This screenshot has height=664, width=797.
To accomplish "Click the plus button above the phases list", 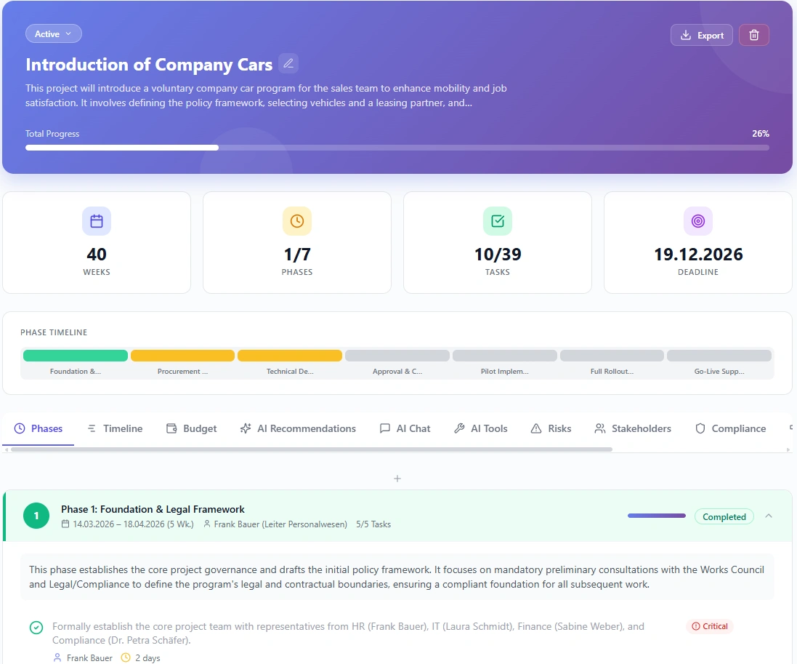I will pos(397,479).
